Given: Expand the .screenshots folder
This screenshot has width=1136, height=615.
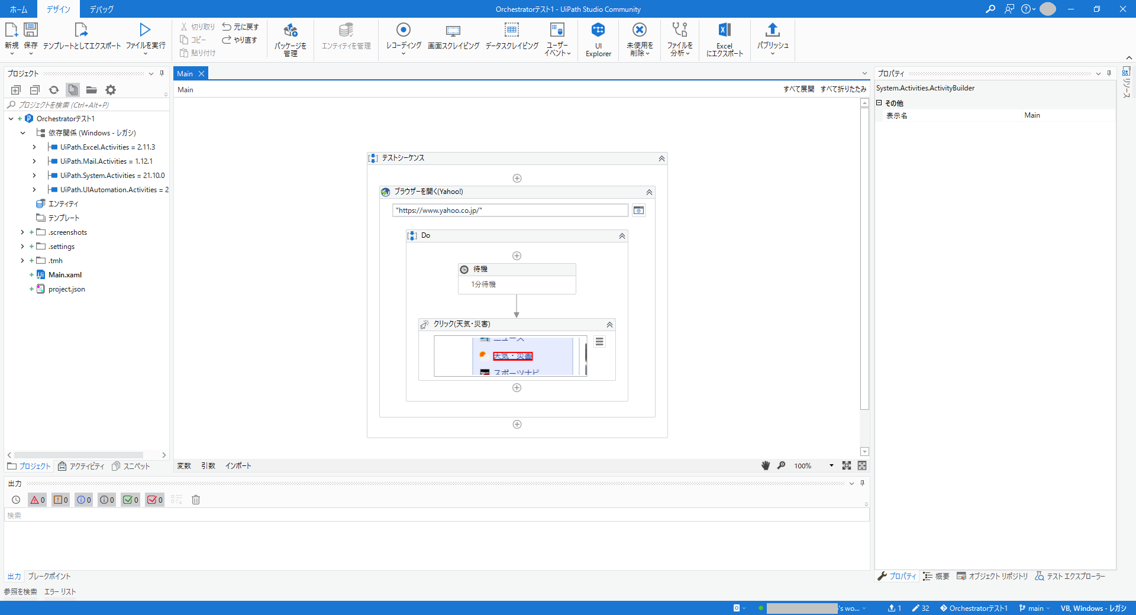Looking at the screenshot, I should tap(22, 232).
